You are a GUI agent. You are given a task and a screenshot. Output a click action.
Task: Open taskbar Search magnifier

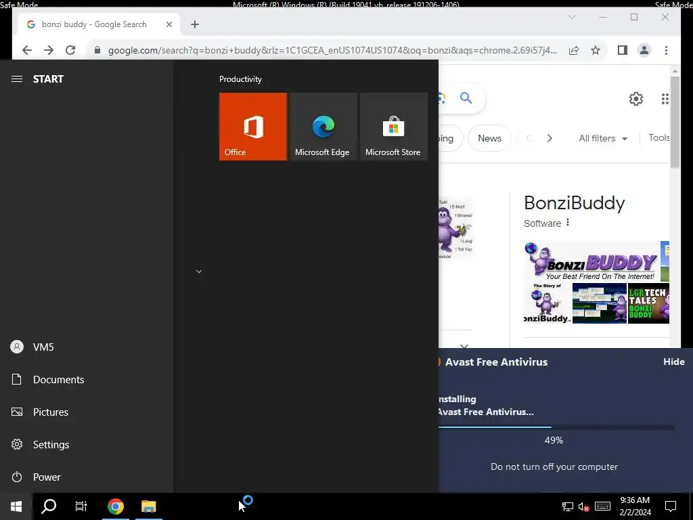coord(49,506)
